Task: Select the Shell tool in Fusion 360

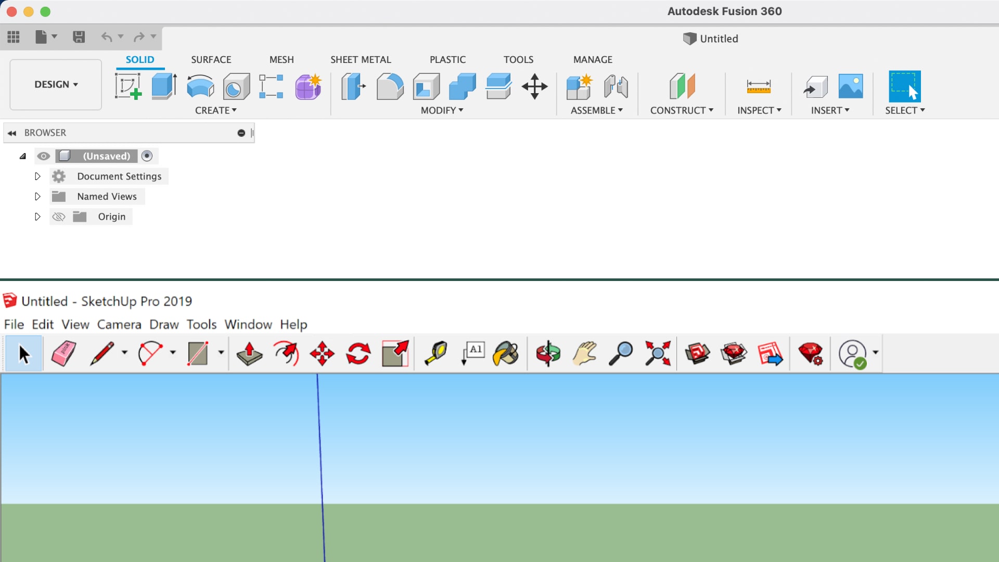Action: click(x=426, y=86)
